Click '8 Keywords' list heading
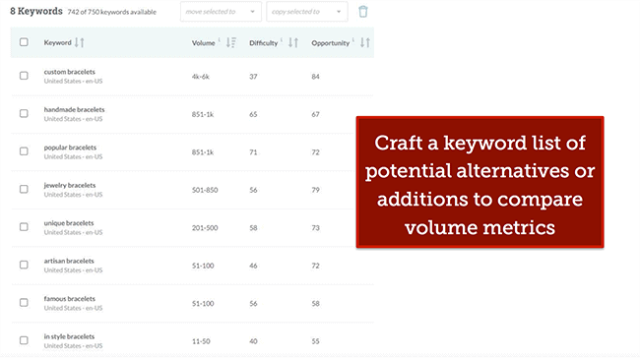 point(36,11)
